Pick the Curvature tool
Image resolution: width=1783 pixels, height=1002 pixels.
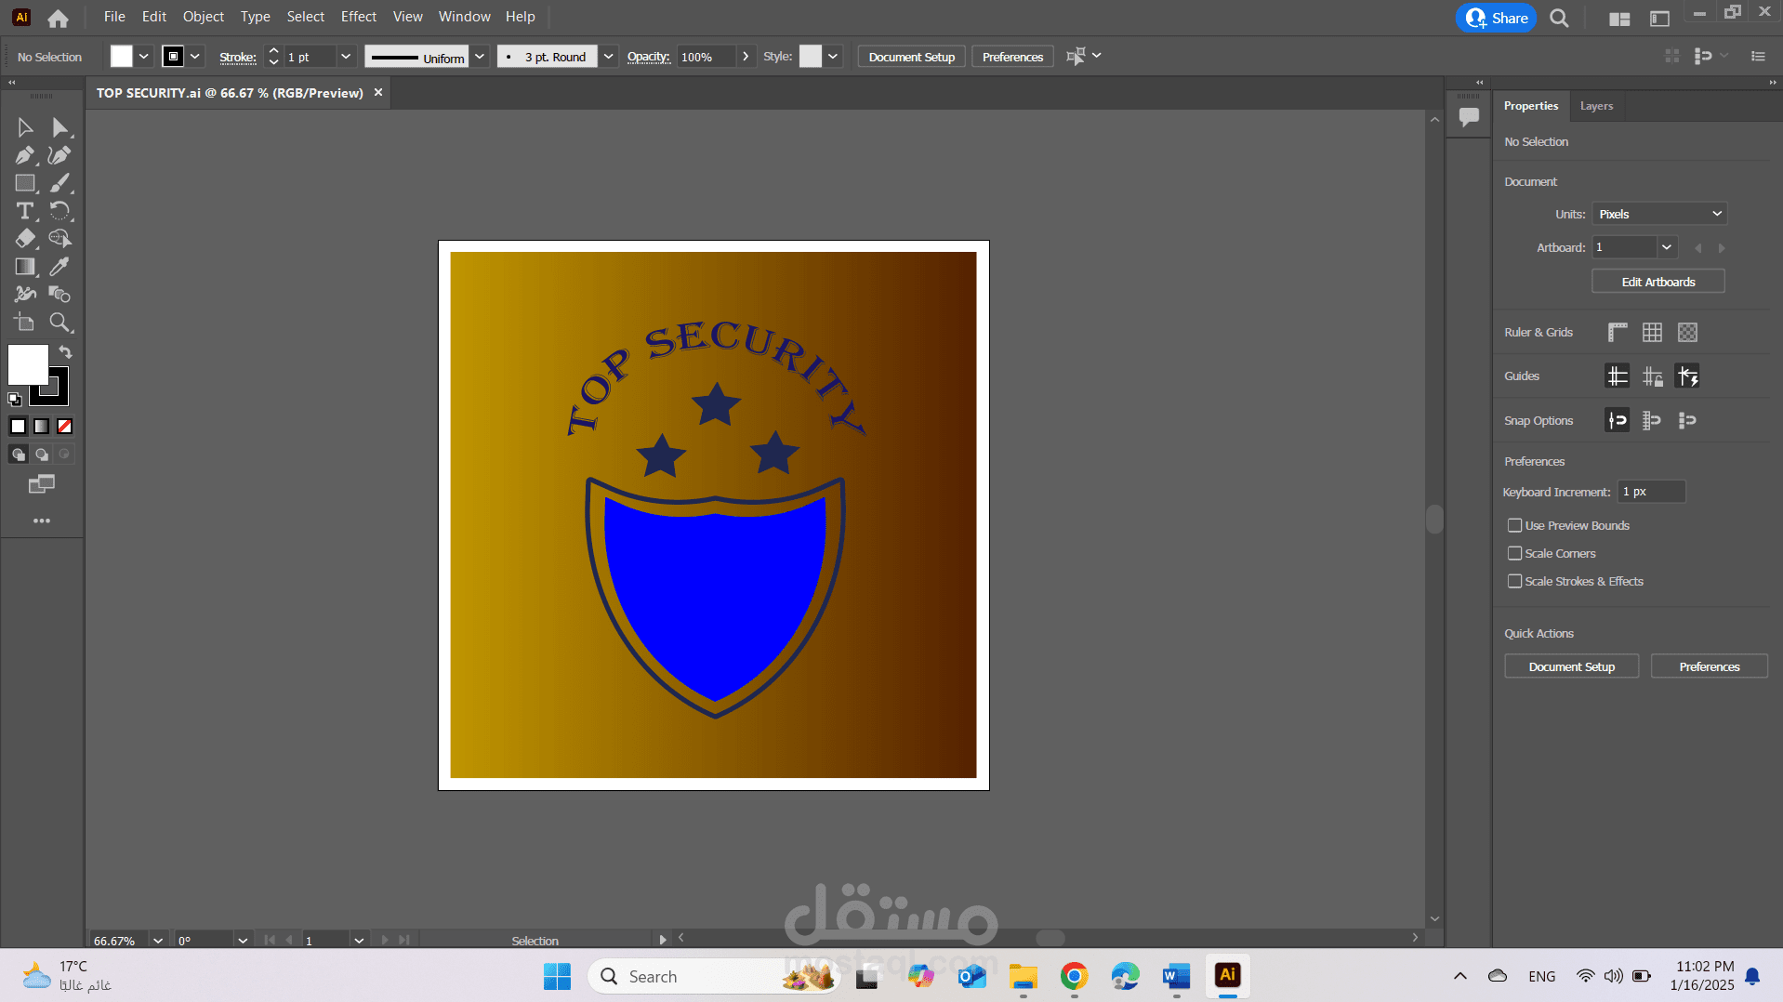pos(60,155)
